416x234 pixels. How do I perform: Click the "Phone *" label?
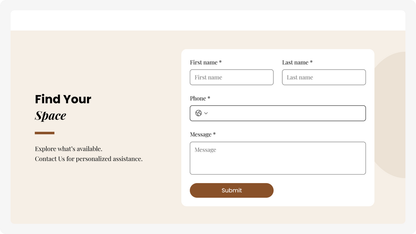tap(200, 99)
